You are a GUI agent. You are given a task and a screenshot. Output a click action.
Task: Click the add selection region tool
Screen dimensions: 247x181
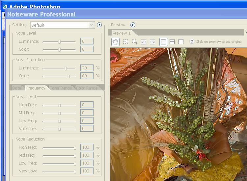tap(135, 42)
